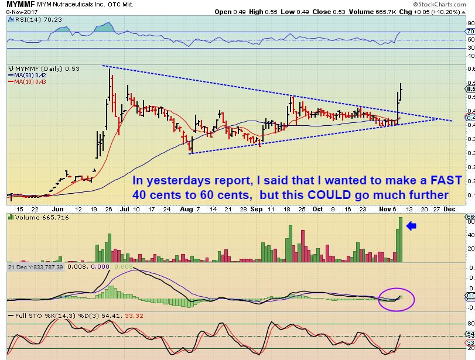Click the 26 date label before Jul

pyautogui.click(x=108, y=209)
